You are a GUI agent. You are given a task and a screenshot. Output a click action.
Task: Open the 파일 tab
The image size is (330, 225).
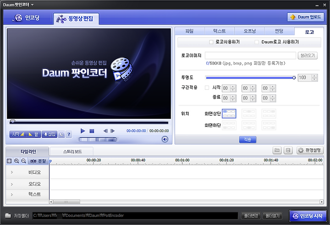pos(189,31)
